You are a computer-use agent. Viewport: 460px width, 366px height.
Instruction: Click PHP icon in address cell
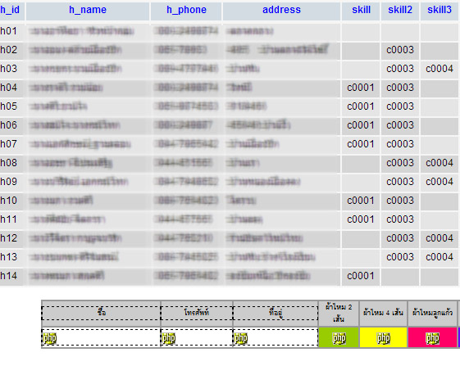click(241, 338)
